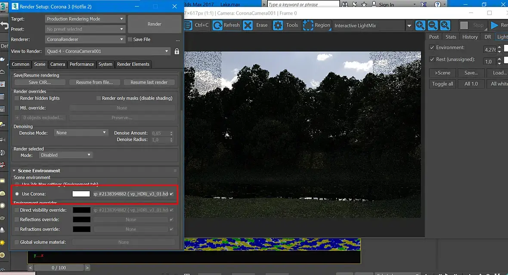Select the Region render icon

(x=308, y=25)
